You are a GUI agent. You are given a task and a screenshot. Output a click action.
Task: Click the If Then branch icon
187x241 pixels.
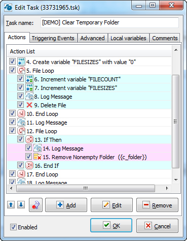click(x=29, y=140)
